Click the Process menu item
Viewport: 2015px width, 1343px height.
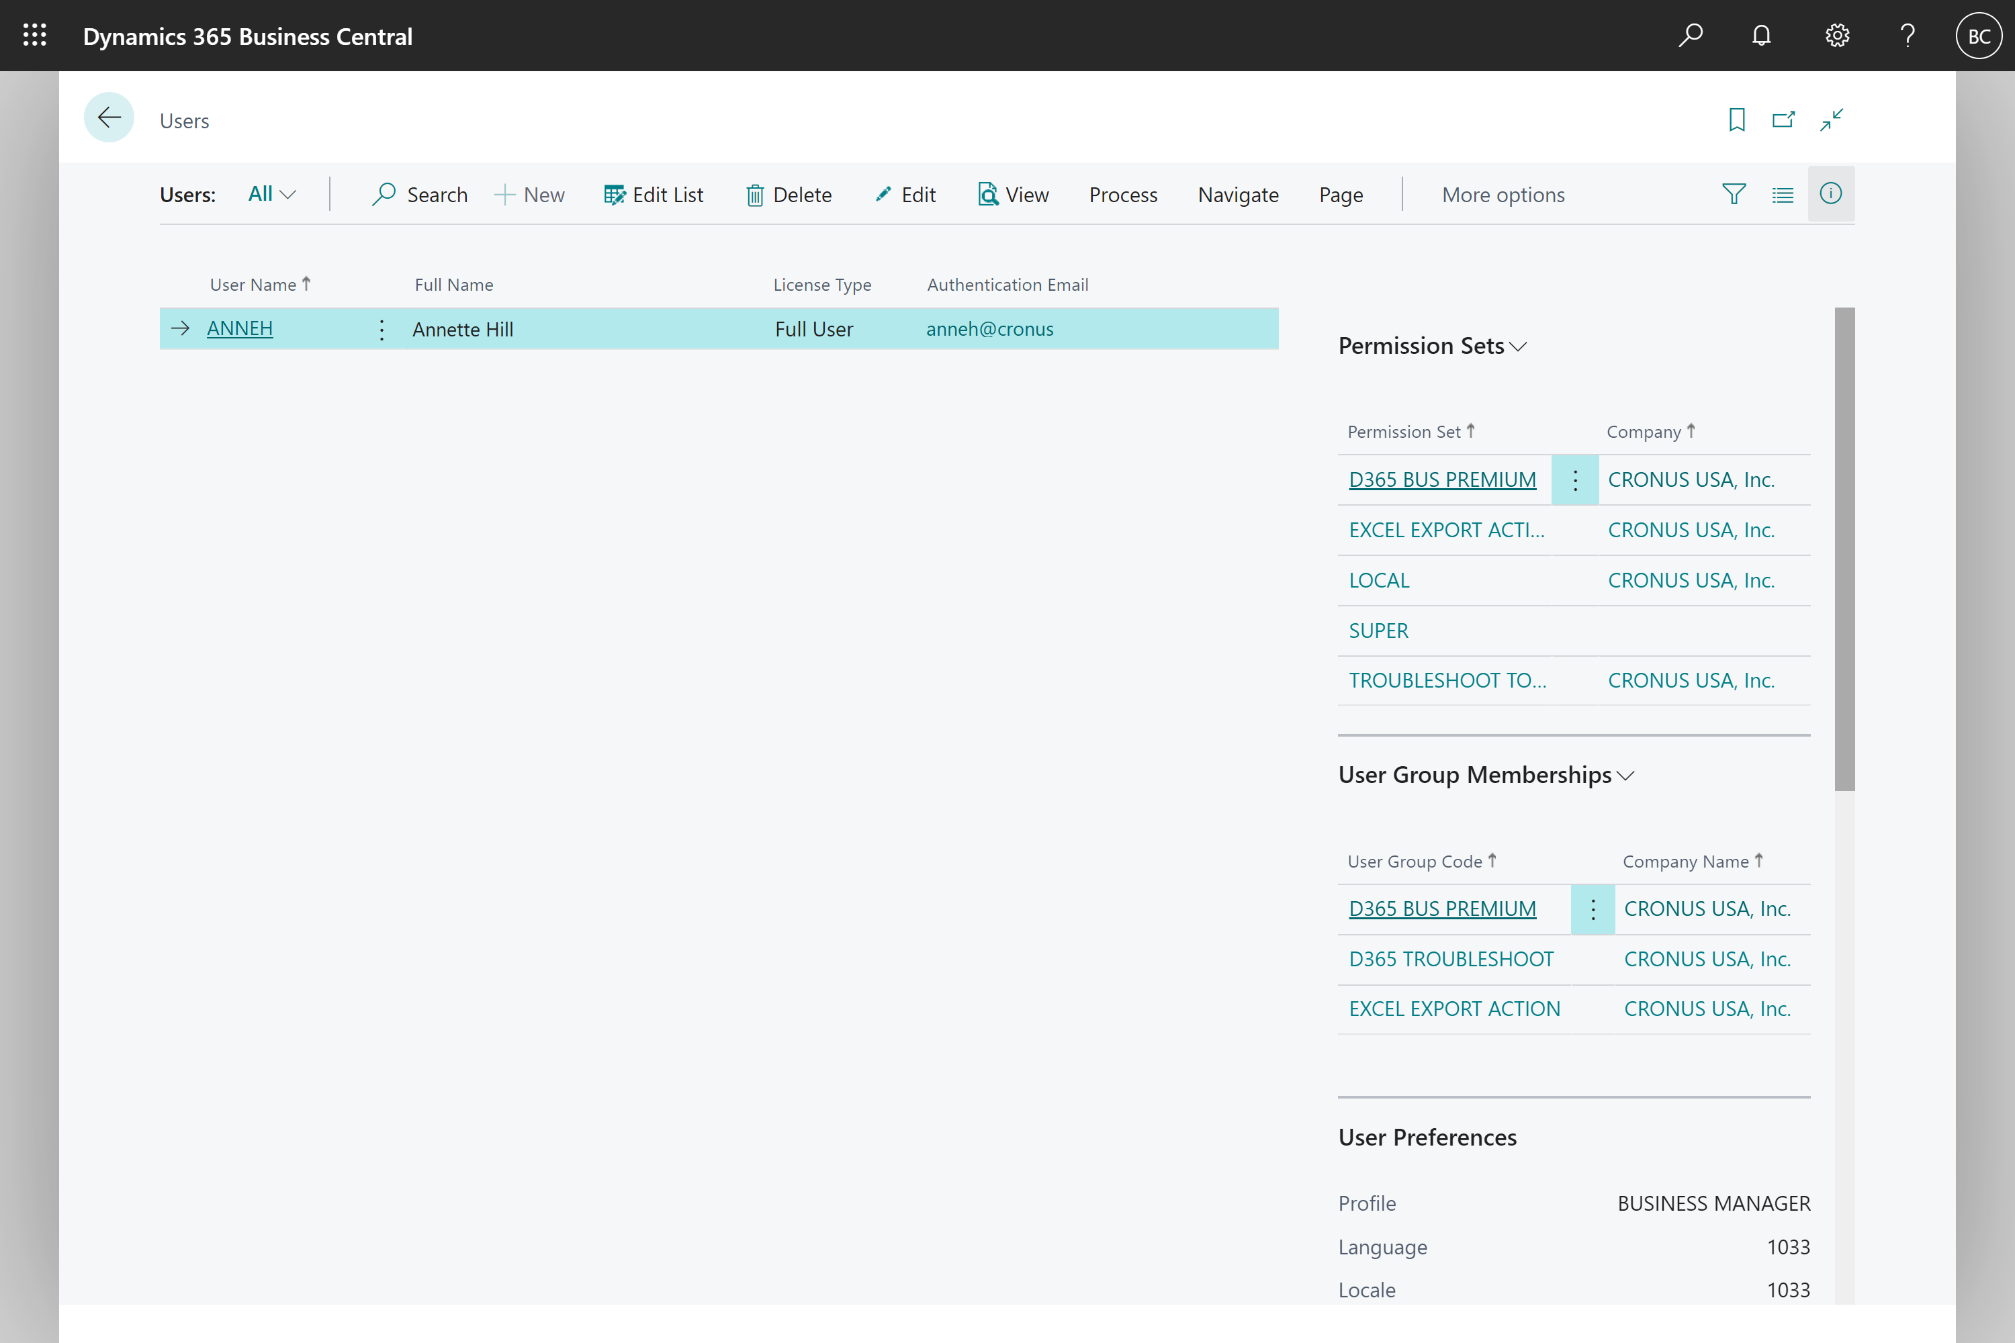click(1122, 193)
